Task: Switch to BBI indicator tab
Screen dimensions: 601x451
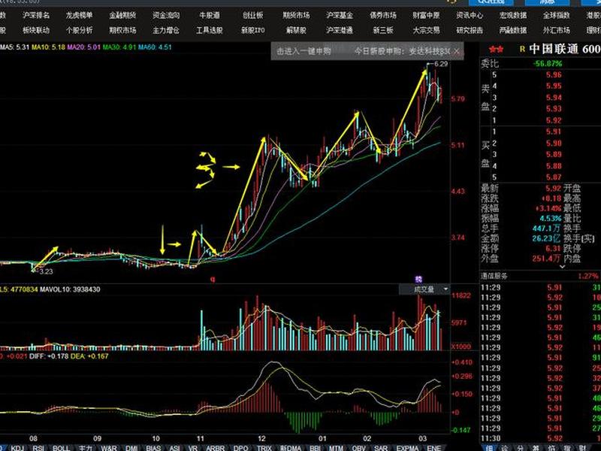Action: (x=315, y=447)
